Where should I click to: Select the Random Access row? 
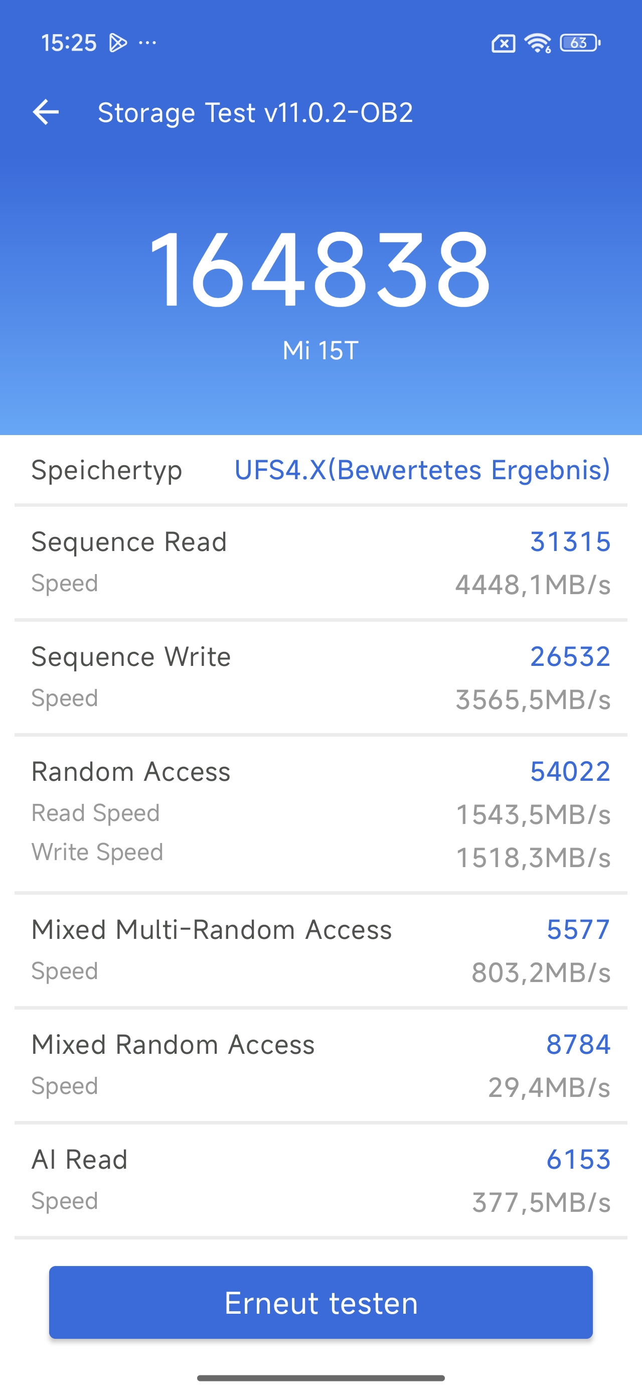320,813
